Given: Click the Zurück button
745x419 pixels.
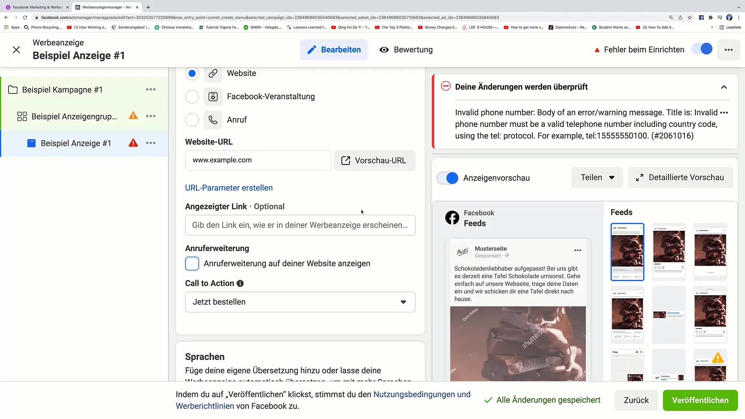Looking at the screenshot, I should tap(636, 400).
